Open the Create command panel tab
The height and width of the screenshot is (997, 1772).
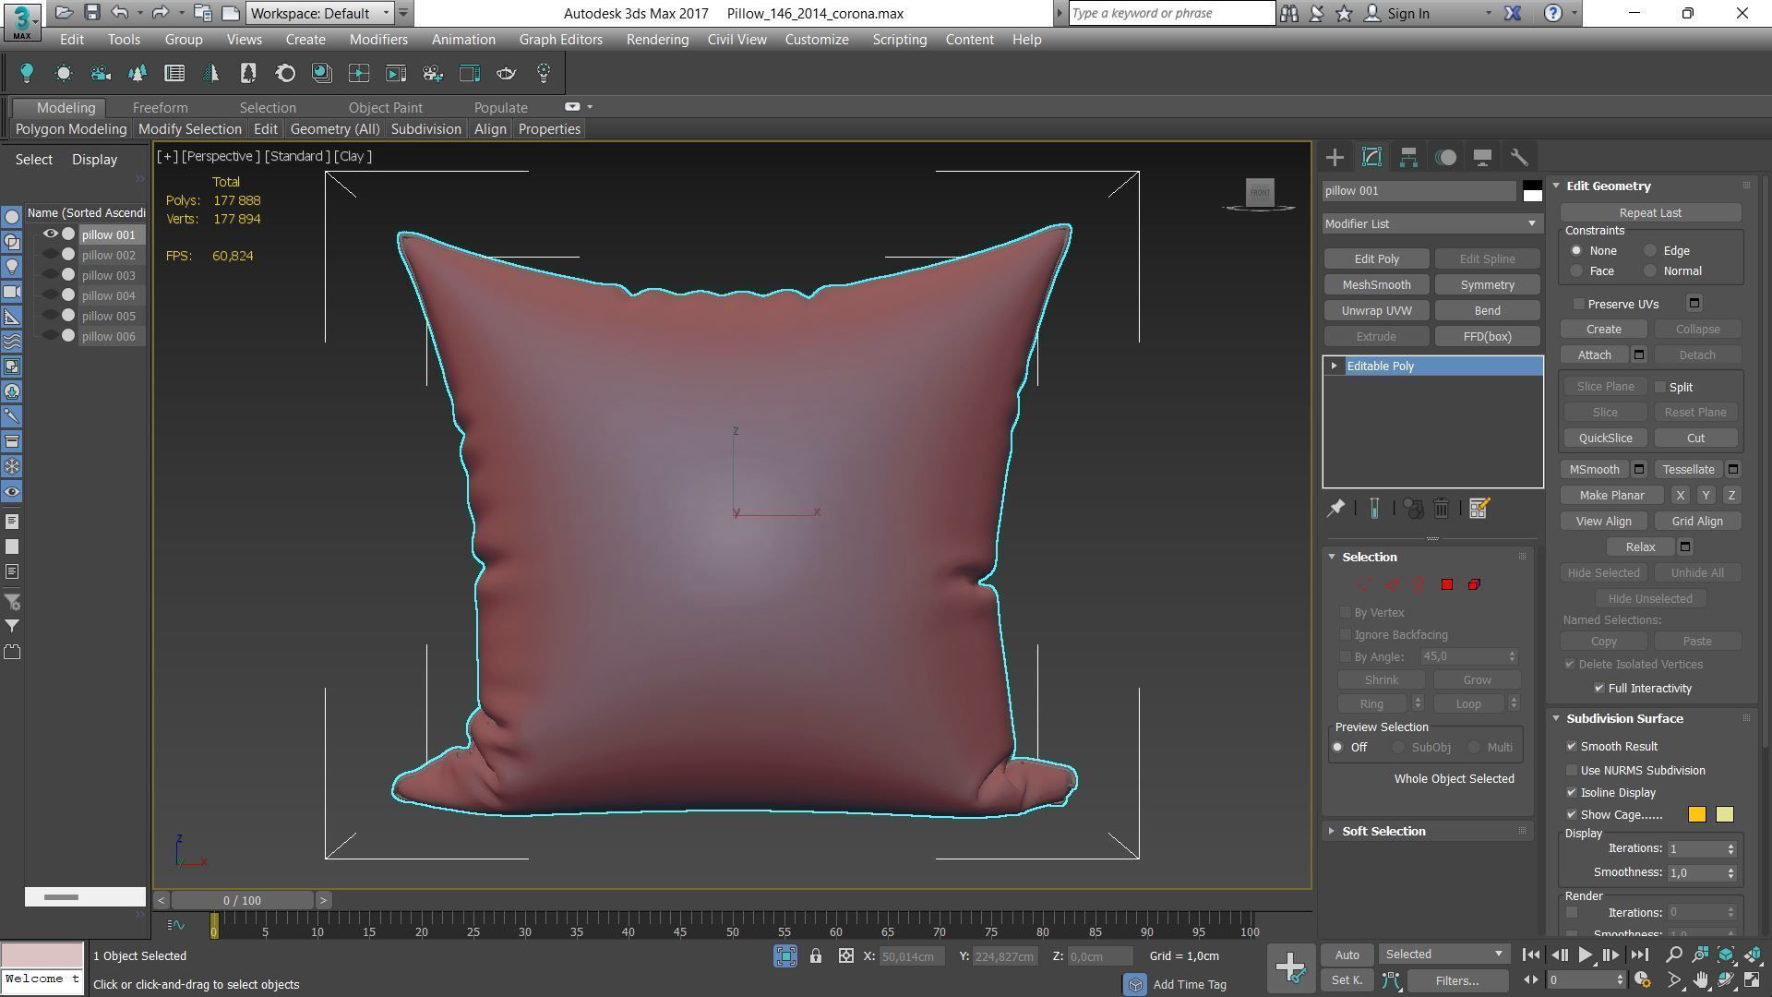(x=1335, y=157)
